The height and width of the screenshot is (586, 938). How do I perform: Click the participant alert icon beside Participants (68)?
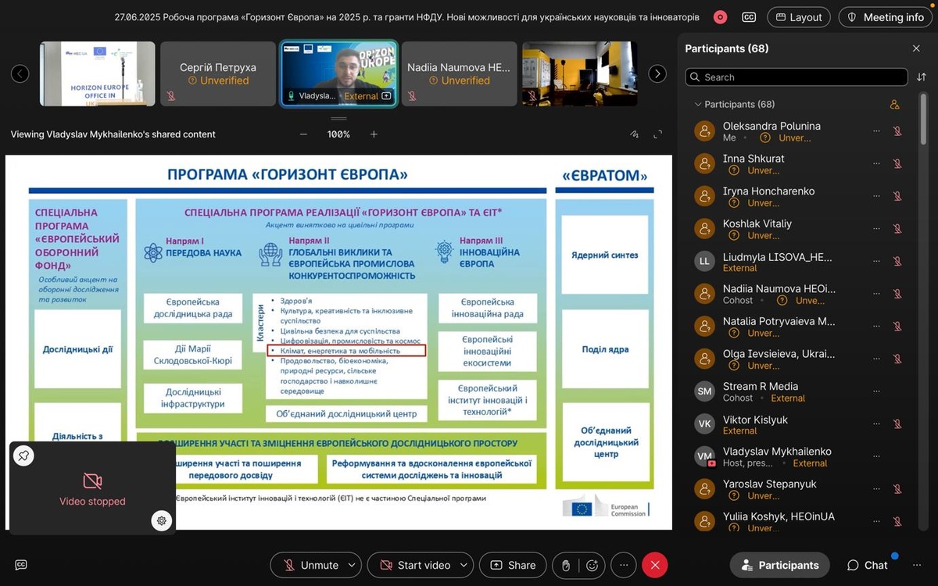tap(895, 104)
